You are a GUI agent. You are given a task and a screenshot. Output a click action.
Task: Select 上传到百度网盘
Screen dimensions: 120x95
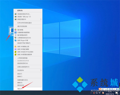[28, 58]
